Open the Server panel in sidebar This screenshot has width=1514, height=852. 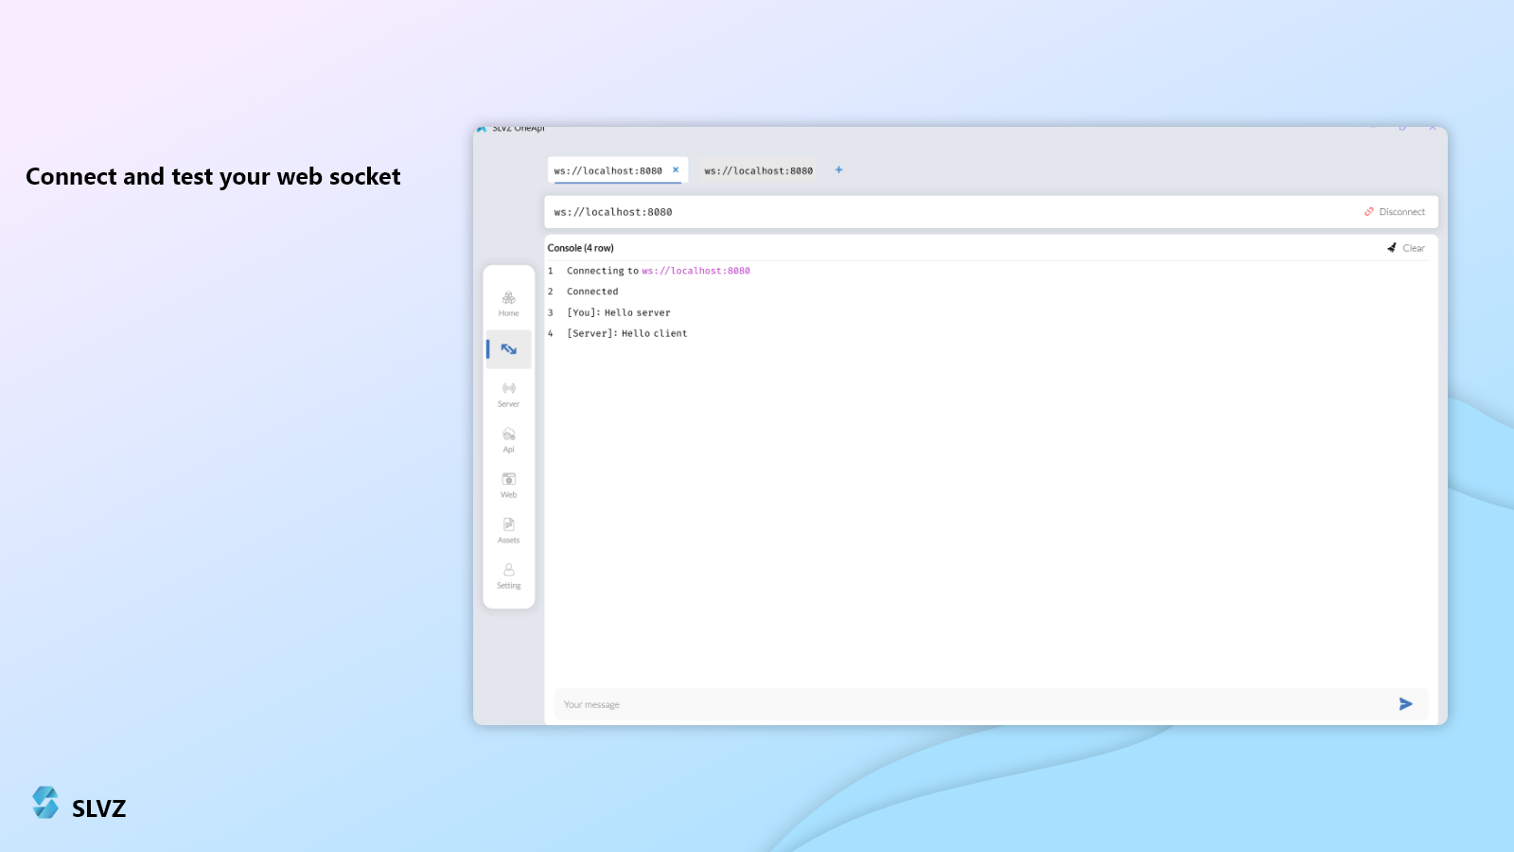click(x=508, y=394)
